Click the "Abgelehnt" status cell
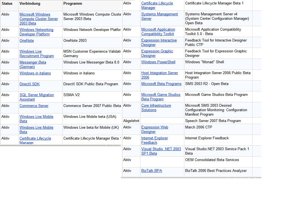Viewport: 286px width, 214px height. (x=131, y=121)
